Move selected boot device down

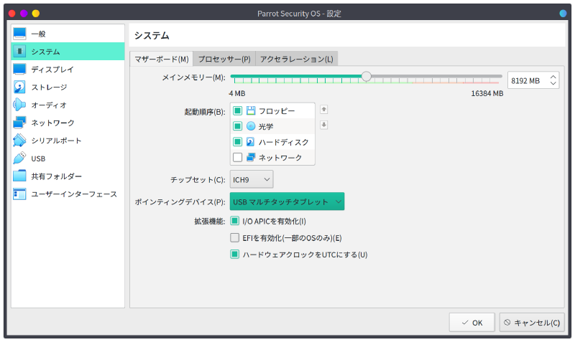point(324,125)
